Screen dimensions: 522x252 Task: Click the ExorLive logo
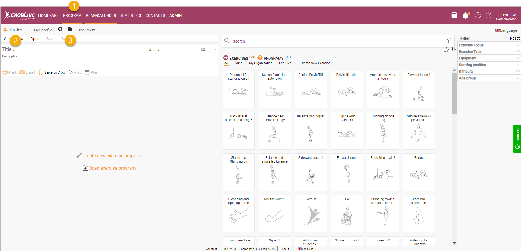click(19, 15)
